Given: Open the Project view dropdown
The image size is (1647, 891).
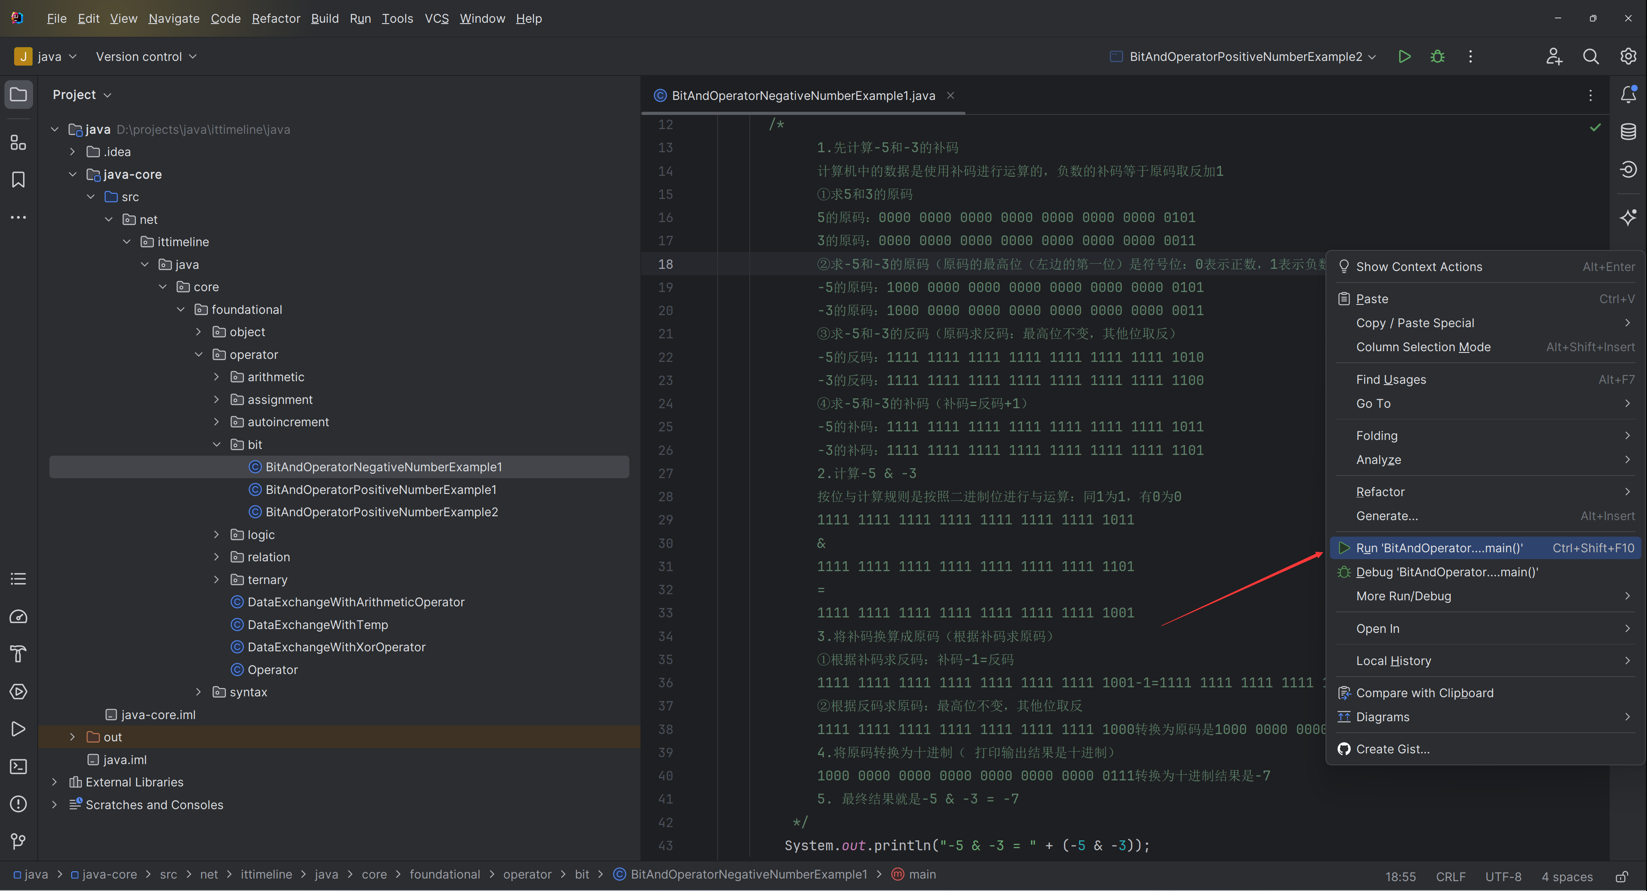Looking at the screenshot, I should [x=82, y=95].
